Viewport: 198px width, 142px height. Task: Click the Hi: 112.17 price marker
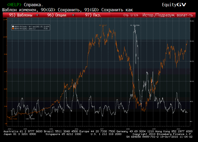(103, 25)
